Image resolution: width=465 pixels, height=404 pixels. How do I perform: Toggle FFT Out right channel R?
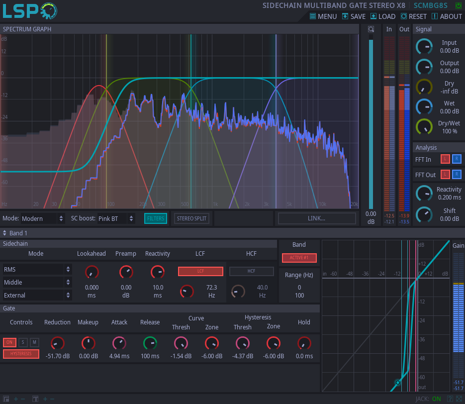point(457,175)
